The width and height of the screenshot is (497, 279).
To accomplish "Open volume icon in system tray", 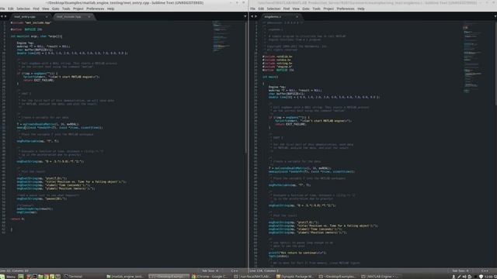I will pyautogui.click(x=464, y=277).
